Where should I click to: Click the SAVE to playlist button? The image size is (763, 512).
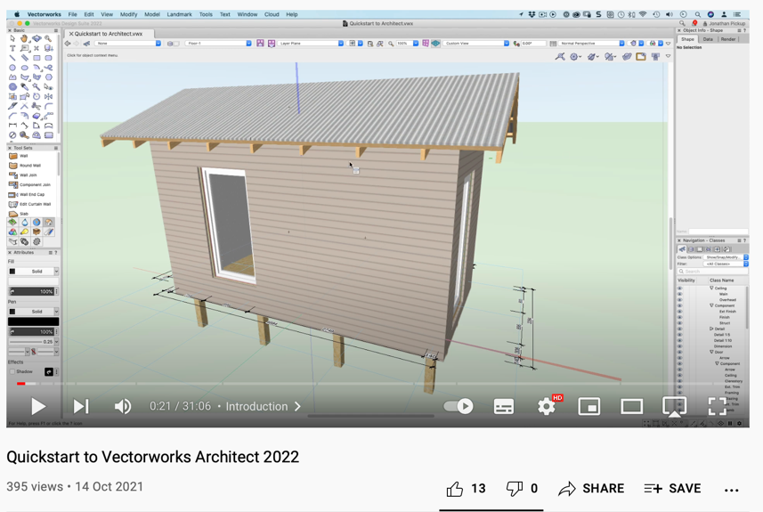(672, 489)
